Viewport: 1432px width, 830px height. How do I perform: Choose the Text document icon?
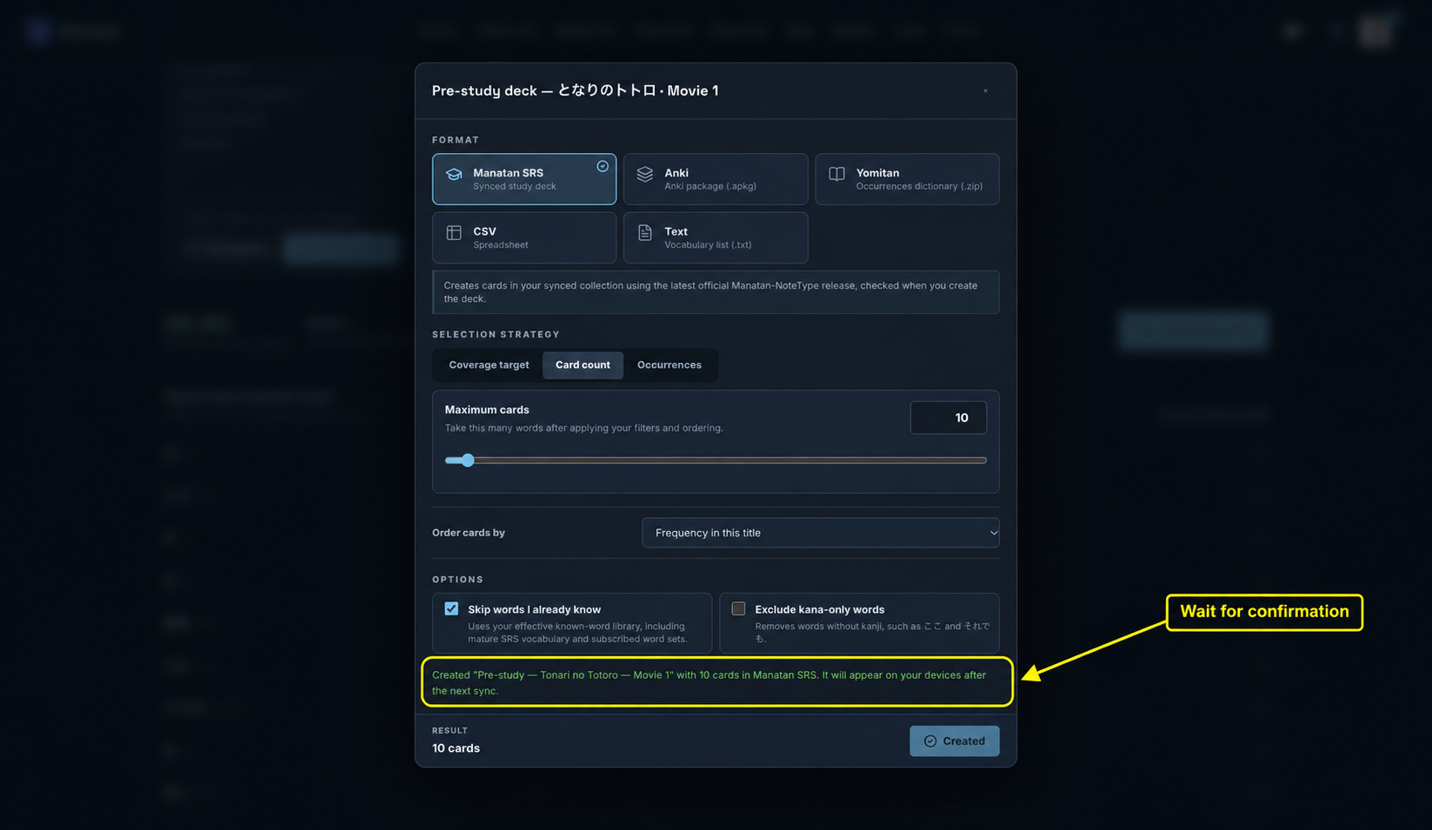coord(645,232)
